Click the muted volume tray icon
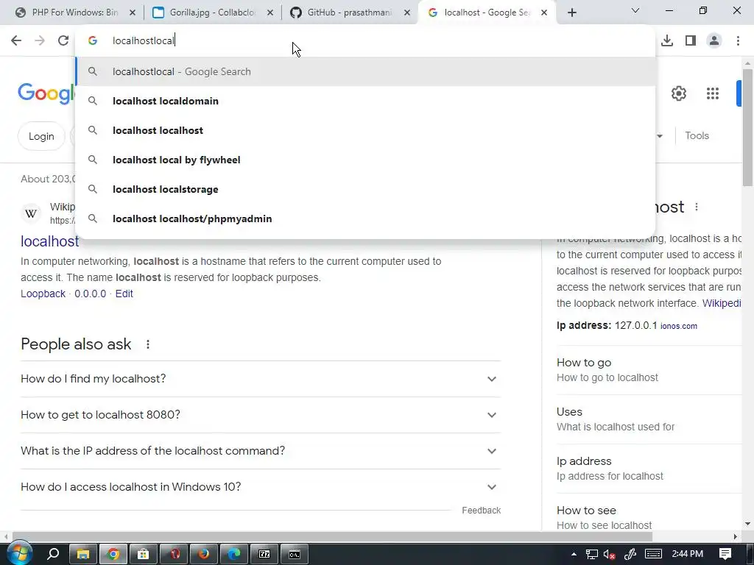The width and height of the screenshot is (754, 565). [609, 555]
